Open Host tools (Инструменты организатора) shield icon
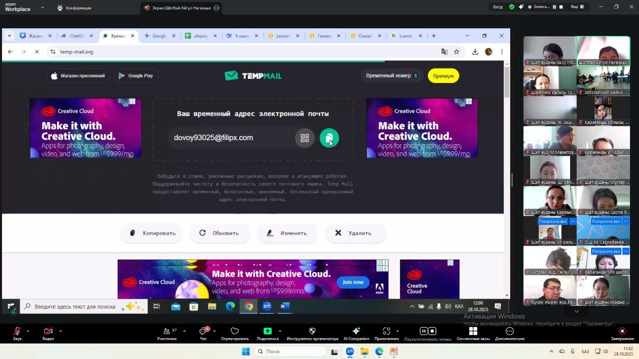The width and height of the screenshot is (639, 359). point(313,333)
